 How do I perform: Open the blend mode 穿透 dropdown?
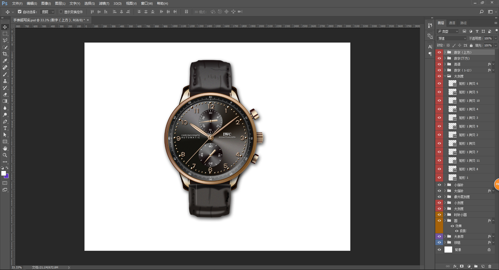[x=452, y=38]
